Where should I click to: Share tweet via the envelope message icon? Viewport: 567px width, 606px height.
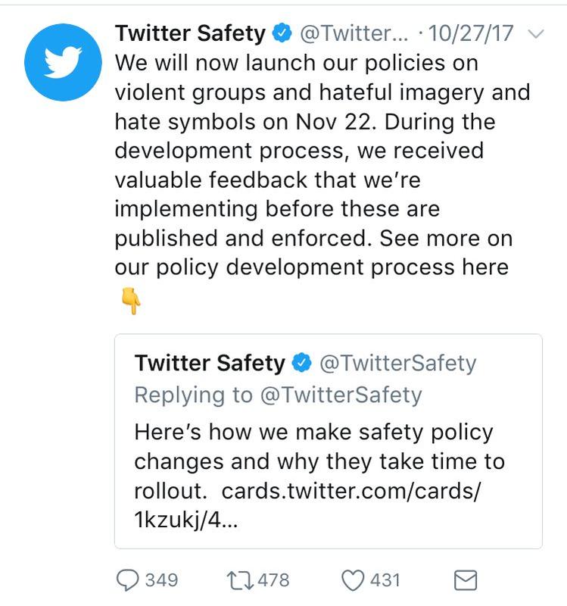tap(466, 580)
